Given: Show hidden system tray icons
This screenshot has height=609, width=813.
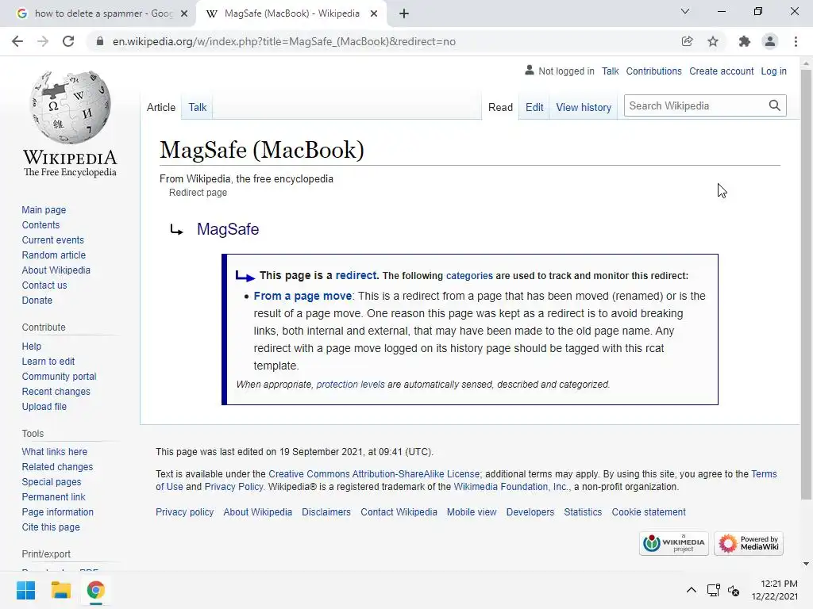Looking at the screenshot, I should (x=692, y=590).
